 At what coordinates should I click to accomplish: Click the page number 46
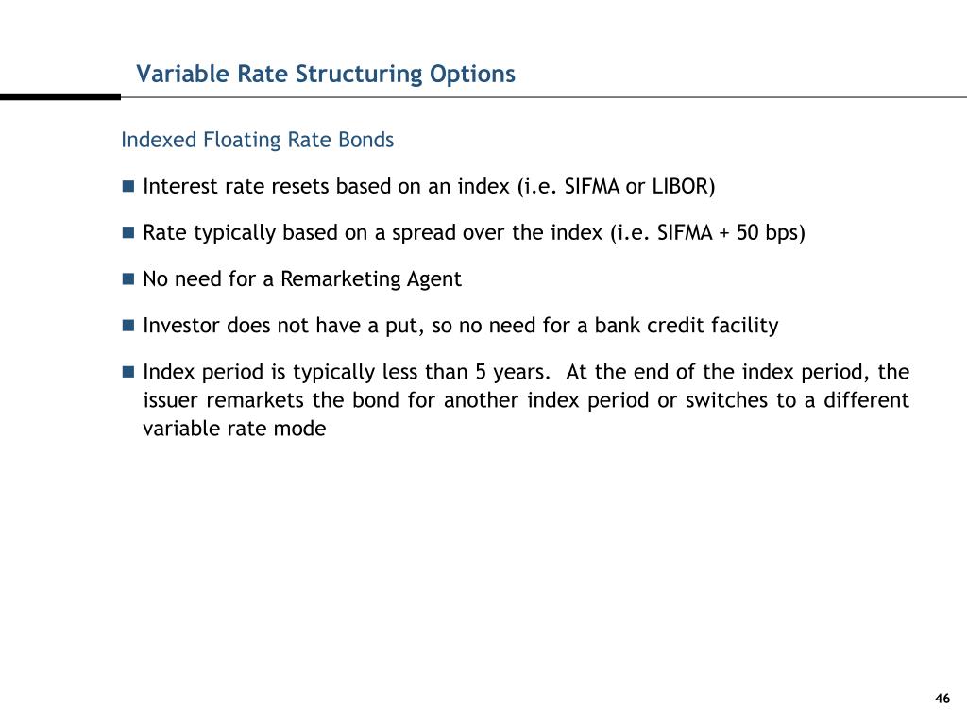(x=942, y=699)
